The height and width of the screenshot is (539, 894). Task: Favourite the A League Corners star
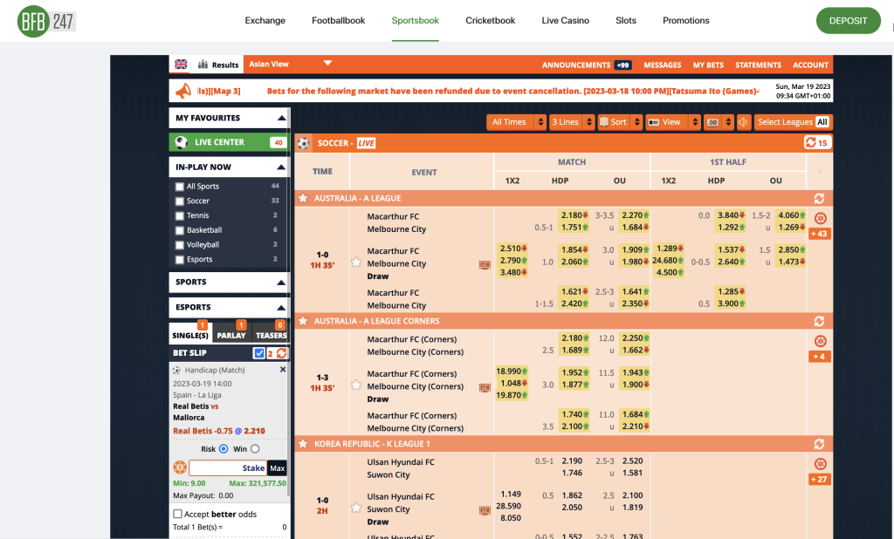(303, 321)
